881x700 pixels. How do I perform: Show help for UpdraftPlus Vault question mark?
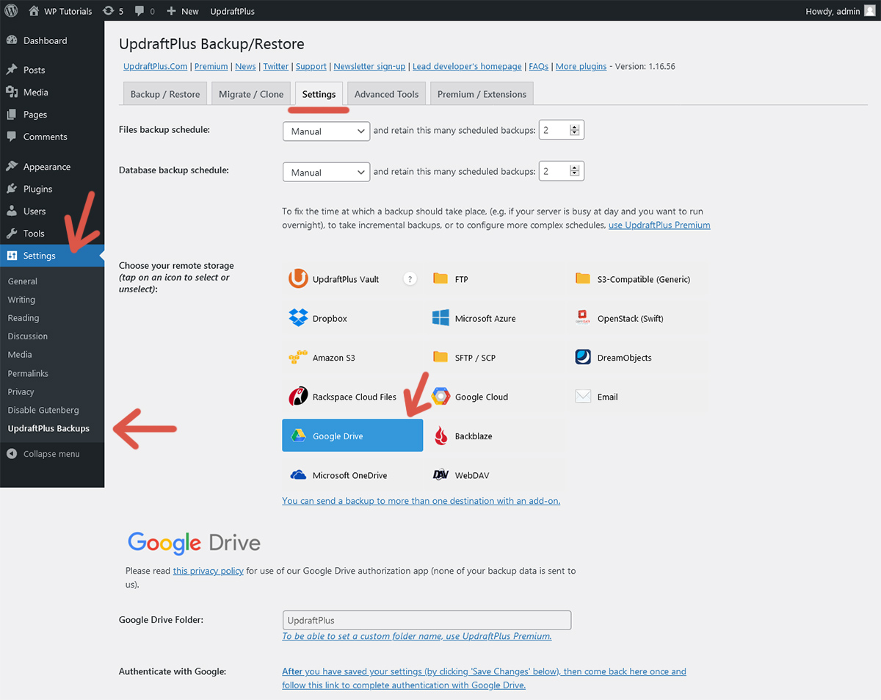point(410,279)
